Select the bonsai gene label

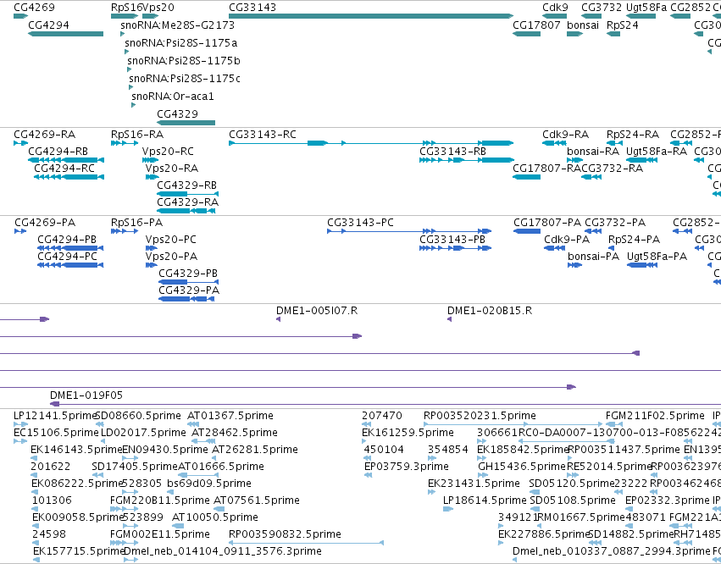(583, 25)
